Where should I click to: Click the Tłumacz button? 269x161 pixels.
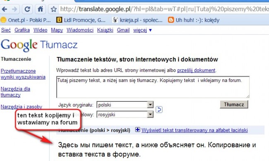[234, 104]
